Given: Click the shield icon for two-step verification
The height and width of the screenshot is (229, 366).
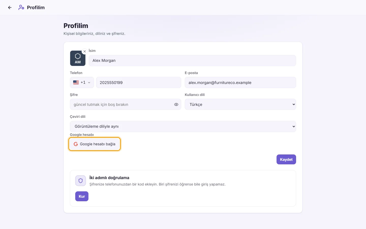Looking at the screenshot, I should coord(81,181).
